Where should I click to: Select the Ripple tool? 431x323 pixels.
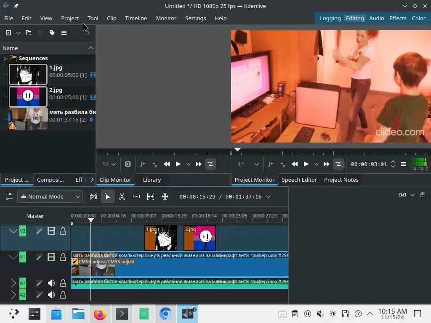[165, 196]
